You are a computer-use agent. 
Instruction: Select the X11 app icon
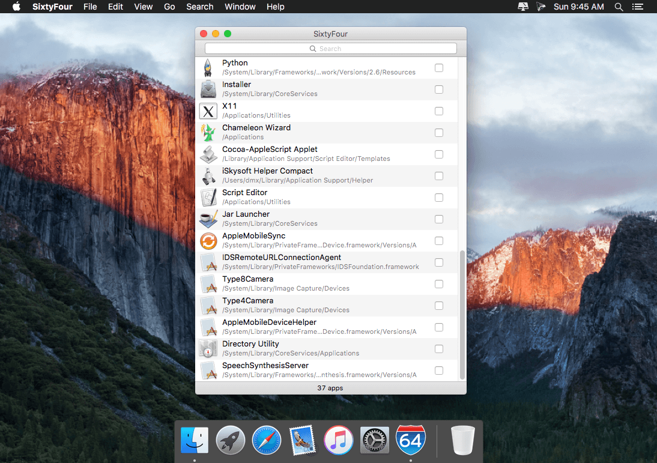click(x=208, y=111)
